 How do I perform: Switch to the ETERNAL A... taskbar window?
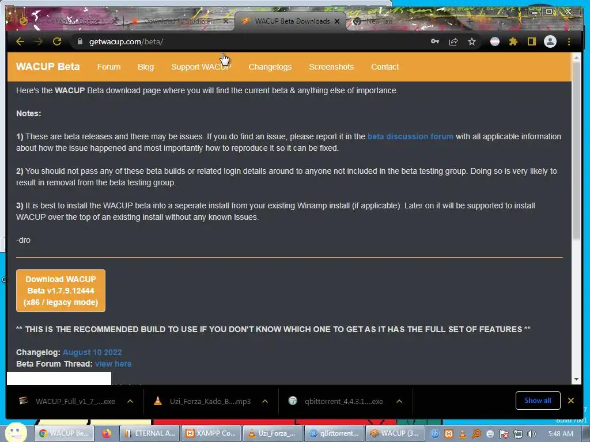tap(149, 433)
